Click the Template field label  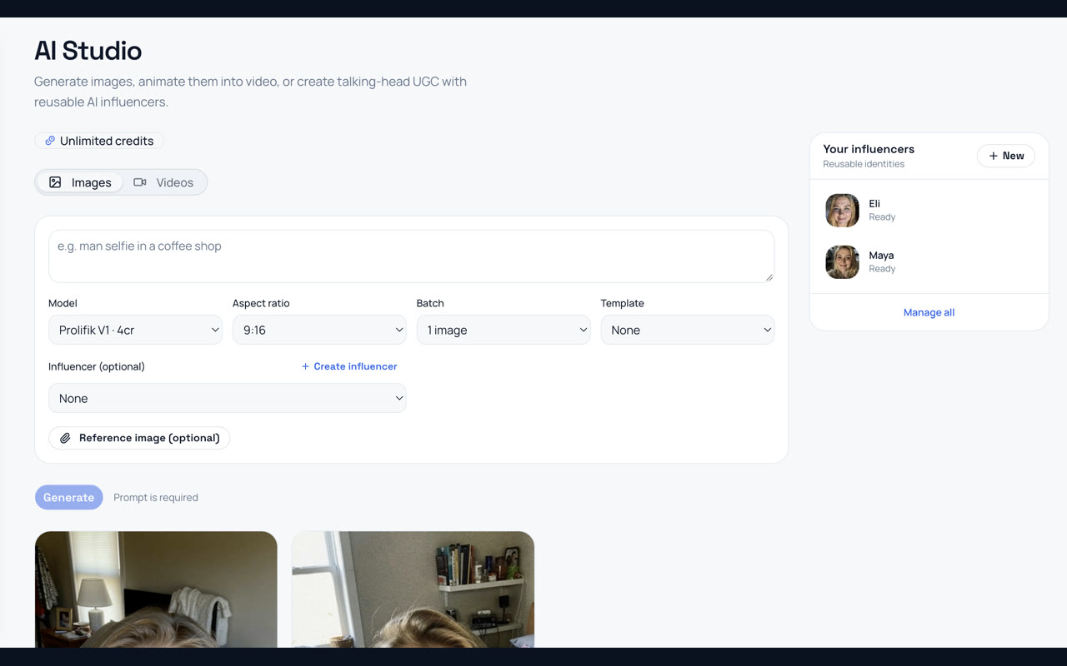click(623, 303)
